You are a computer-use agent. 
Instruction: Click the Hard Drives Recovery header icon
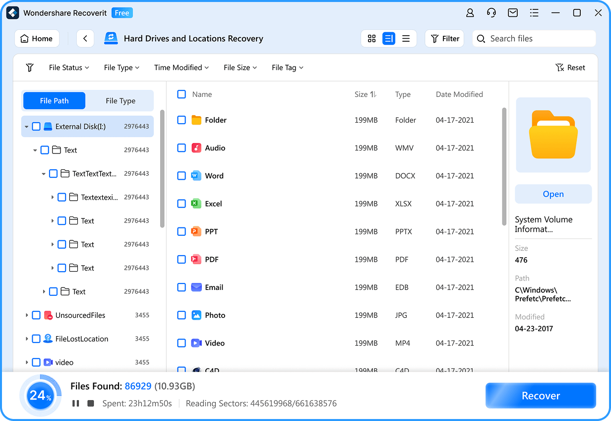tap(111, 39)
